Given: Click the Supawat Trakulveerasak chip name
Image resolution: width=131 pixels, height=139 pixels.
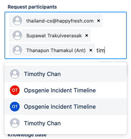Looking at the screenshot, I should (54, 36).
